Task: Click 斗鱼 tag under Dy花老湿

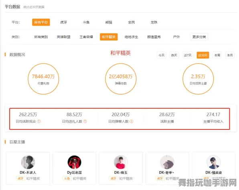Action: [67, 178]
